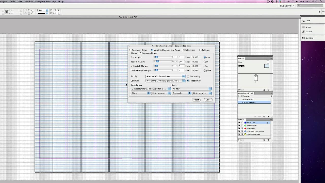
Task: Click the reference point P indicator
Action: (33, 12)
